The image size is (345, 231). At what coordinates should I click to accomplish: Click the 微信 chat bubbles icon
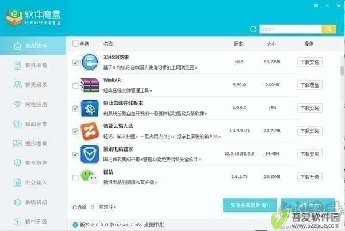coord(90,177)
